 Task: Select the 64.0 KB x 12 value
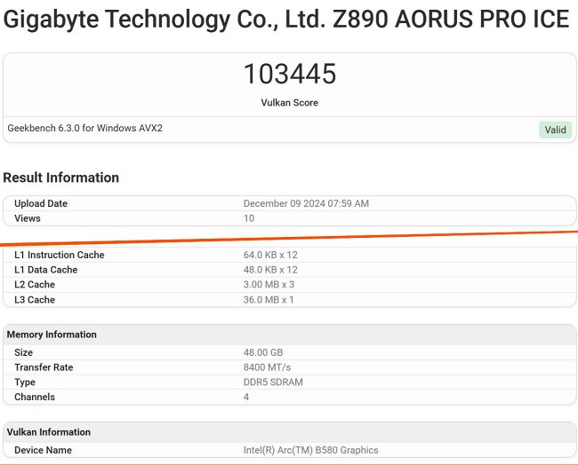270,255
